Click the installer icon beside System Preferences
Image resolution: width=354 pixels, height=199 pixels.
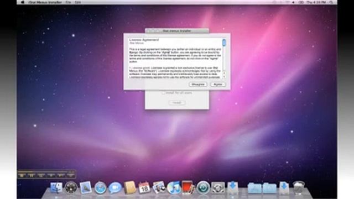point(232,188)
